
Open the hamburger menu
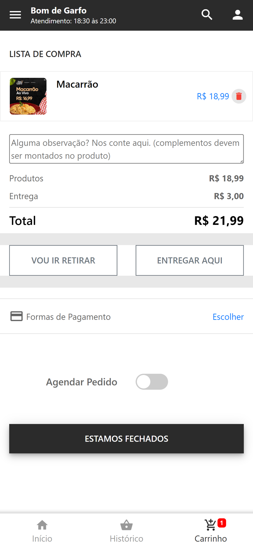[15, 15]
